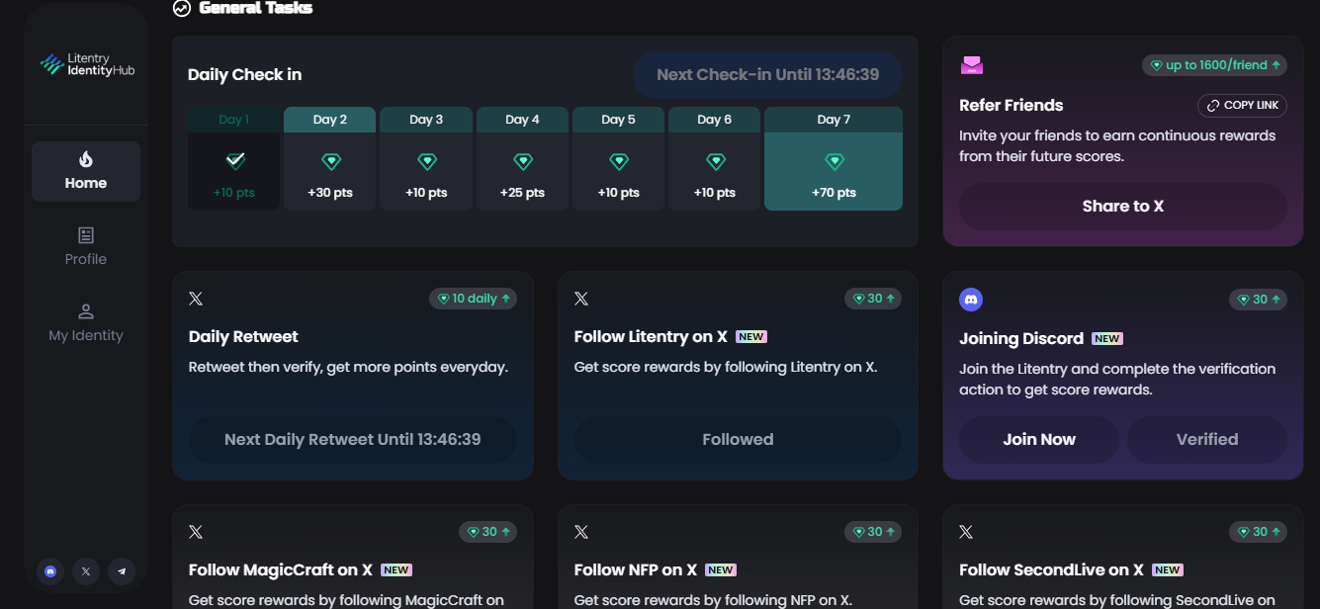Viewport: 1320px width, 609px height.
Task: Click Discord icon on Joining Discord card
Action: [971, 299]
